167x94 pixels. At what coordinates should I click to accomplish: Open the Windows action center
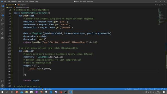(164, 92)
